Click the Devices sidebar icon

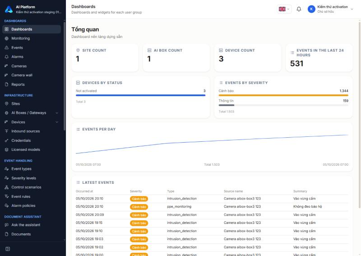pyautogui.click(x=7, y=122)
